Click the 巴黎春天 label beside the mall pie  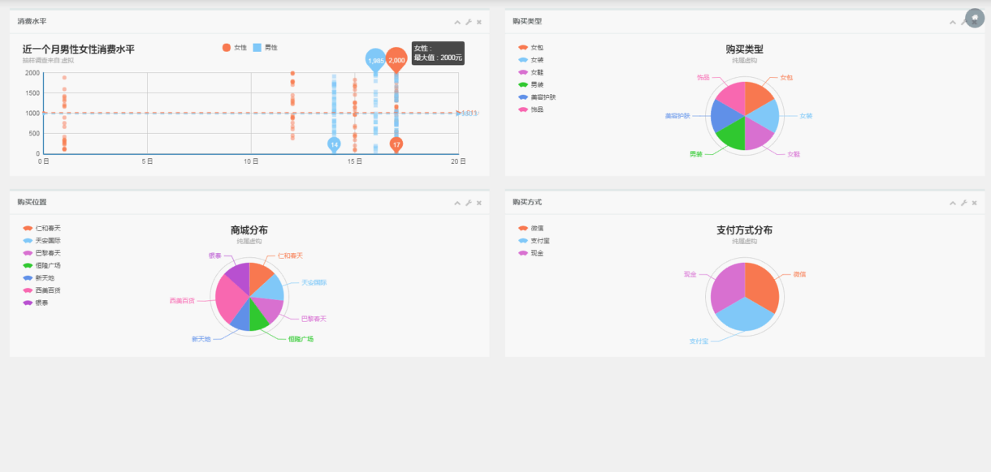coord(314,319)
